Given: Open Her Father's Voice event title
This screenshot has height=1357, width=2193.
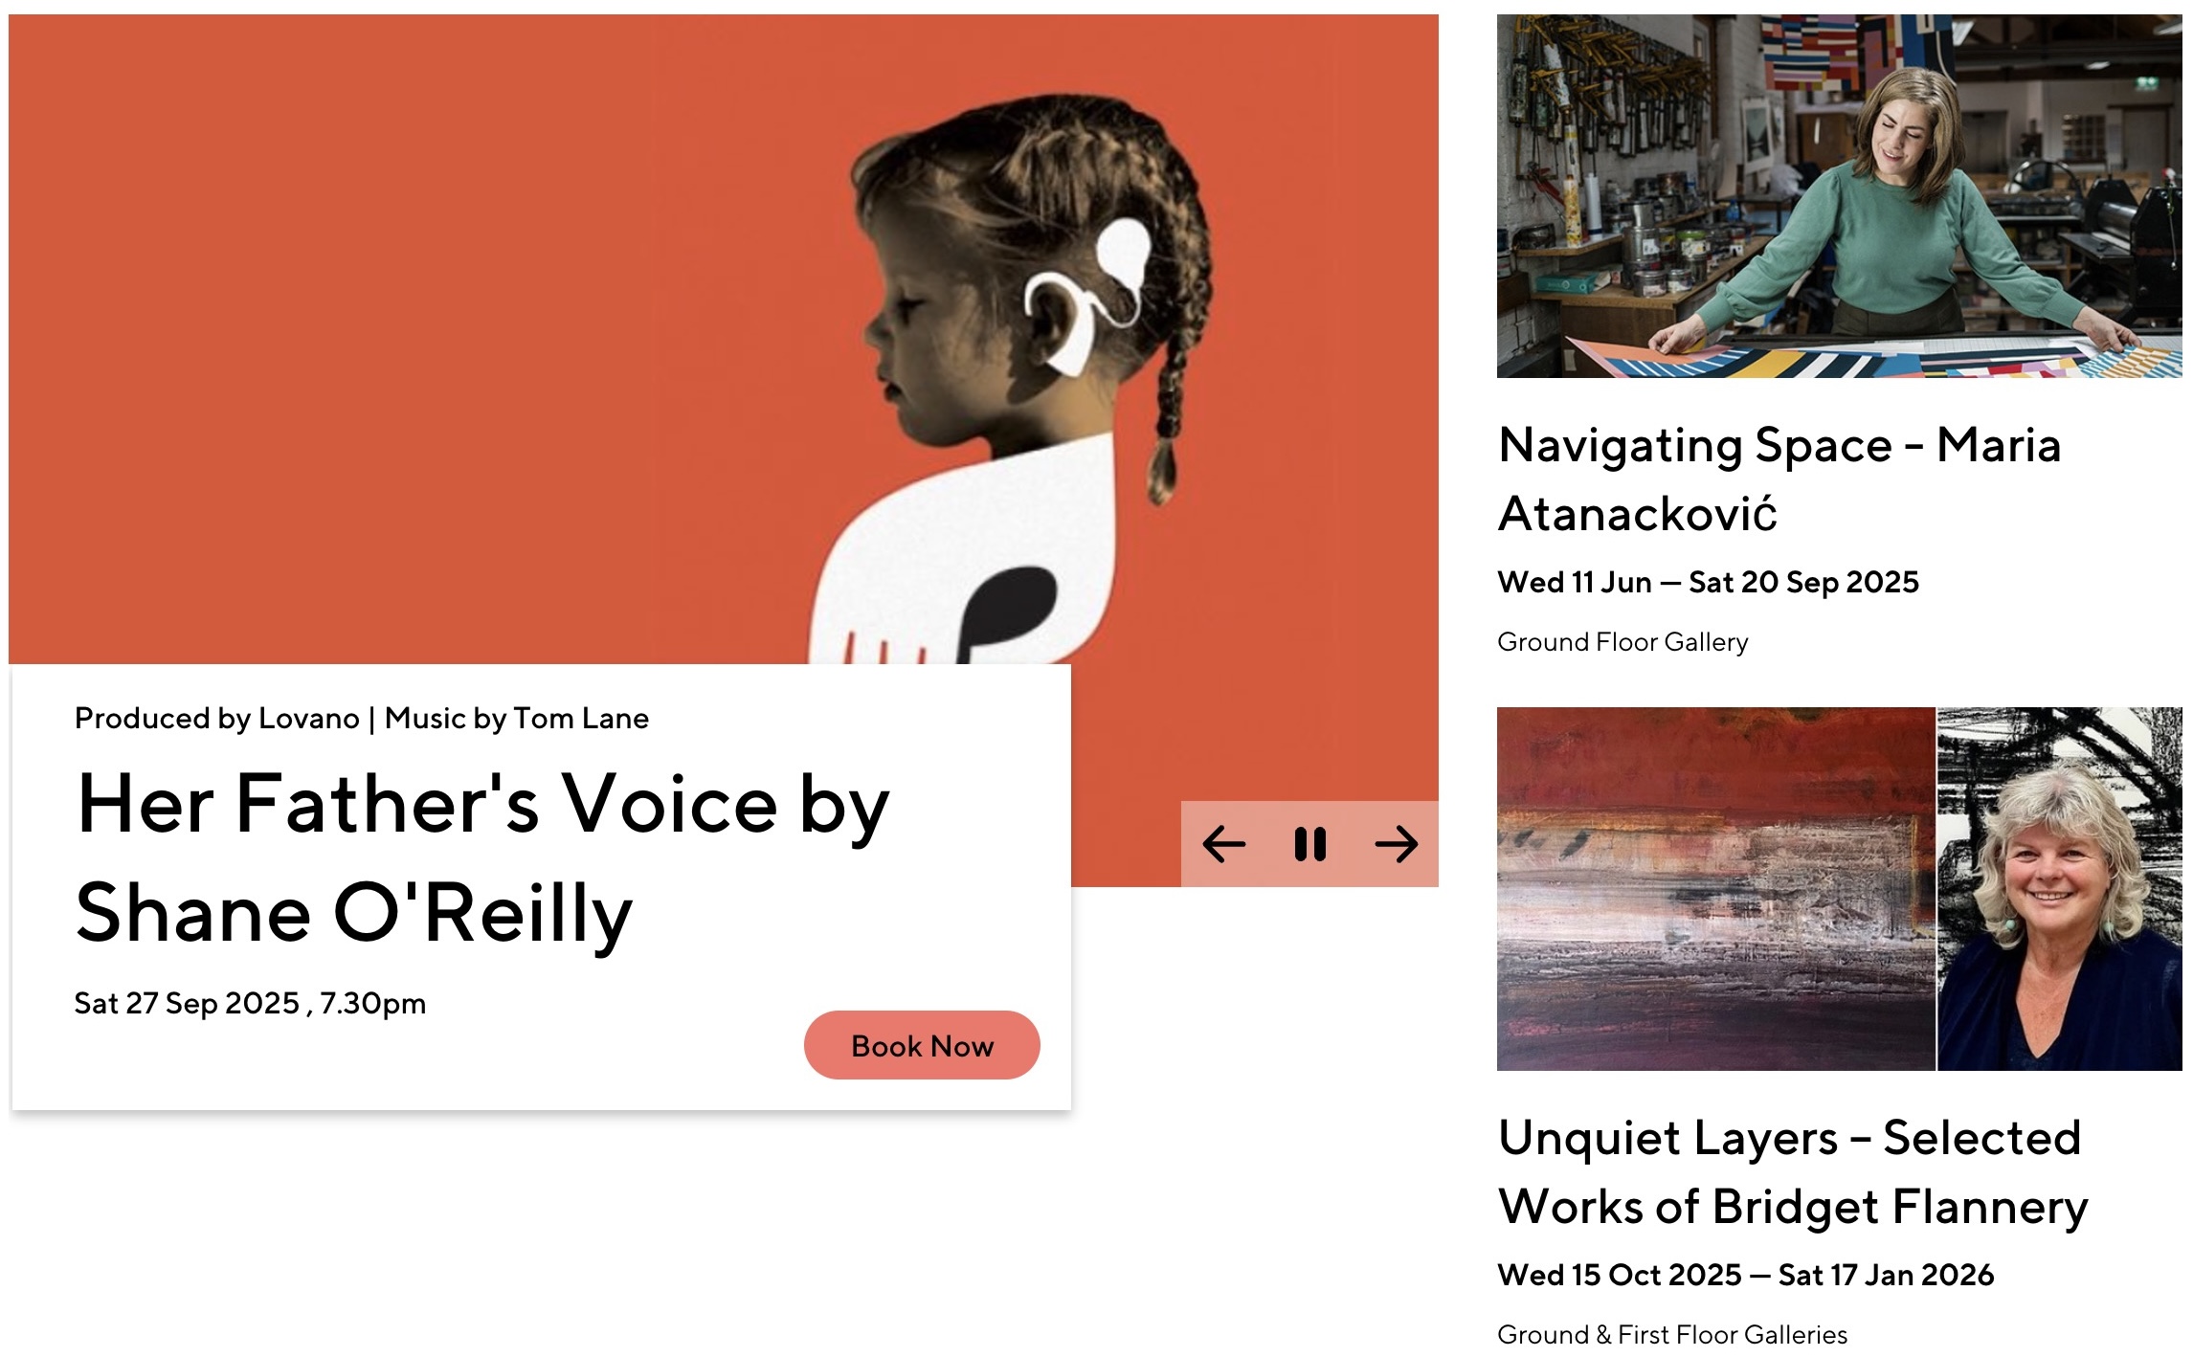Looking at the screenshot, I should point(483,857).
